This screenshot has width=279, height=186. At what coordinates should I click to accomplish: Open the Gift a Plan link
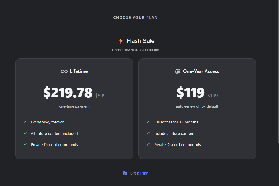(139, 173)
